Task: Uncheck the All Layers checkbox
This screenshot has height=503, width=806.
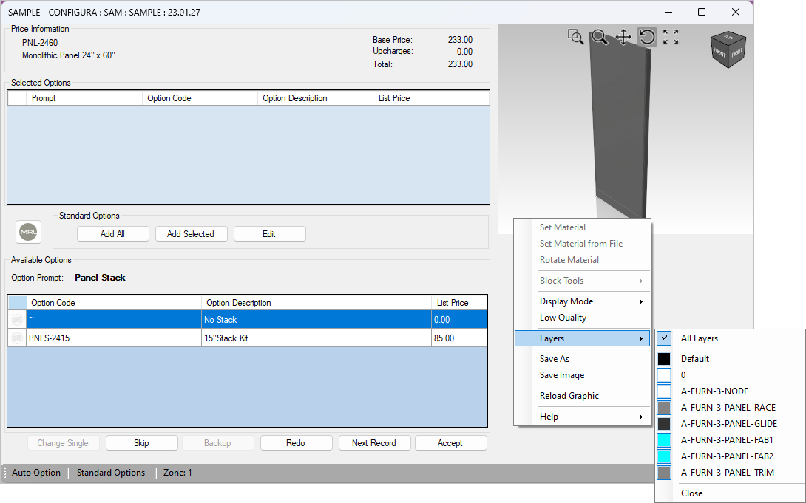Action: [663, 338]
